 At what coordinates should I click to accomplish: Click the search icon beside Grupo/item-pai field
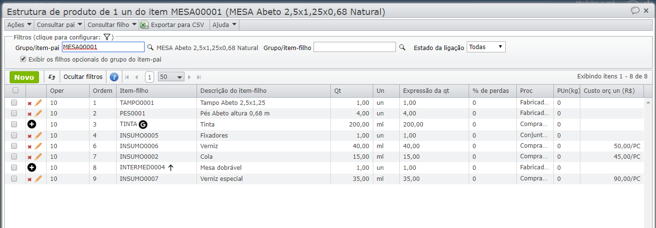tap(150, 47)
